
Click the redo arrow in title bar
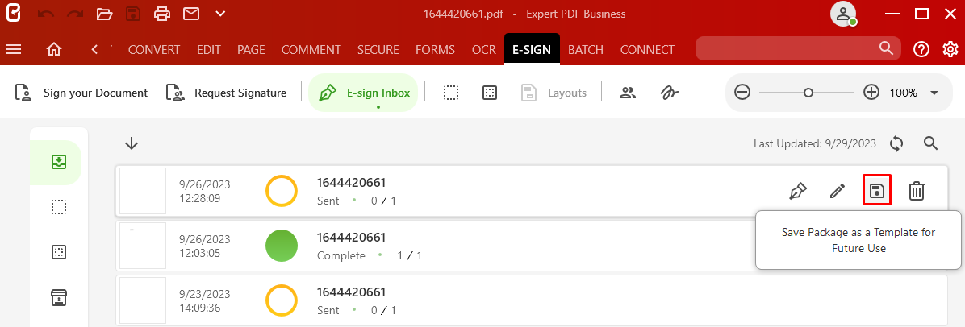[75, 14]
